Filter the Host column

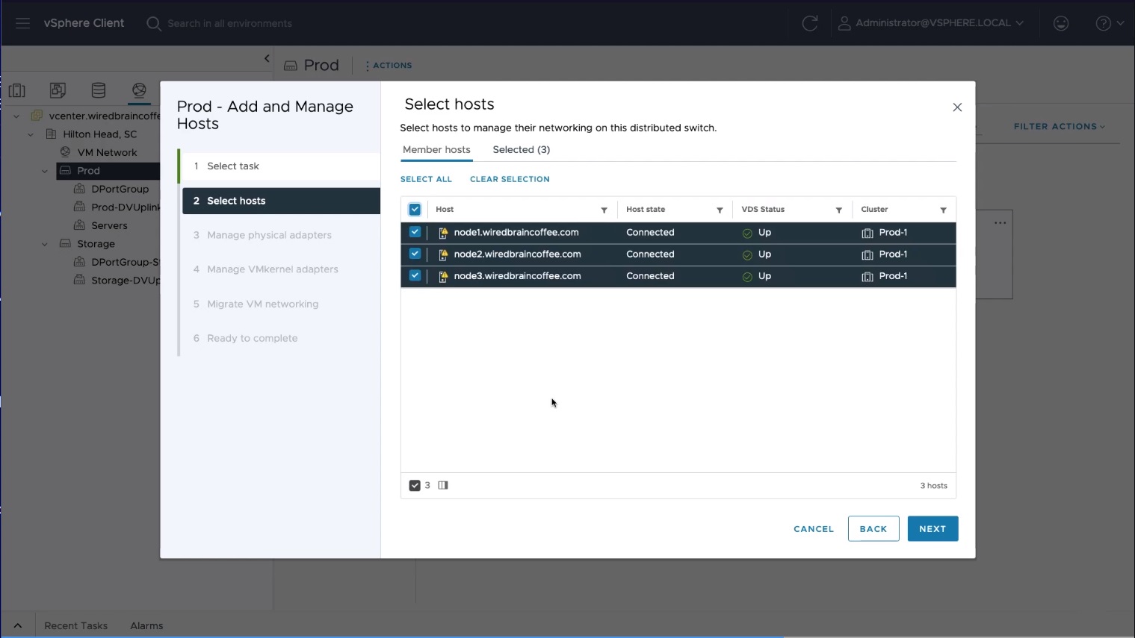(x=604, y=210)
